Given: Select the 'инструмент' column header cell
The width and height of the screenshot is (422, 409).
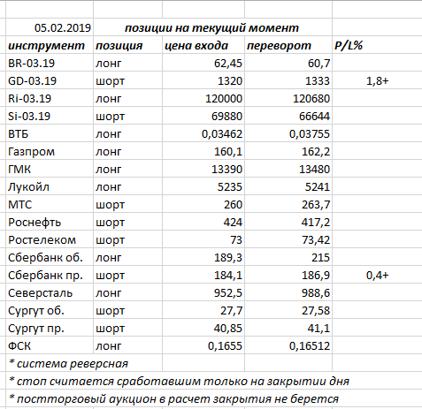Looking at the screenshot, I should [50, 45].
